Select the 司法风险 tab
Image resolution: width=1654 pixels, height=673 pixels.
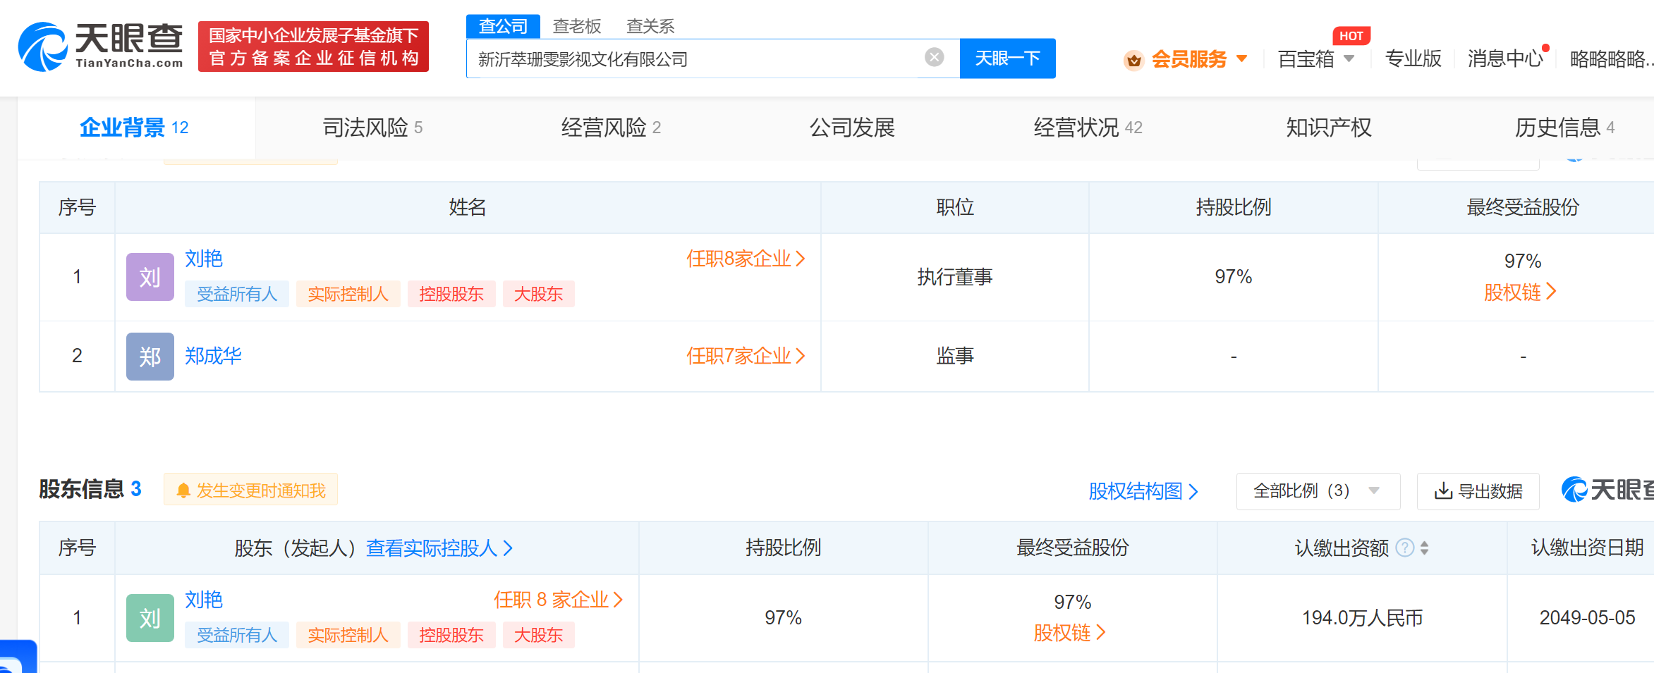point(372,128)
